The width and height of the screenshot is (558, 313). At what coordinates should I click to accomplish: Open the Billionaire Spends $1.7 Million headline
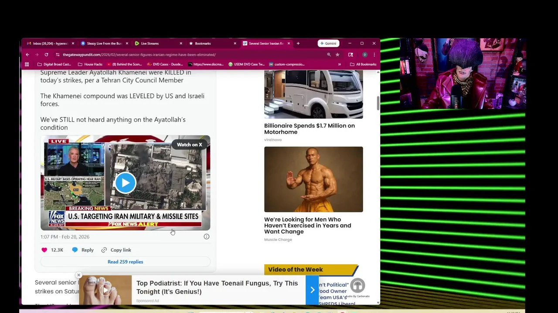point(310,129)
